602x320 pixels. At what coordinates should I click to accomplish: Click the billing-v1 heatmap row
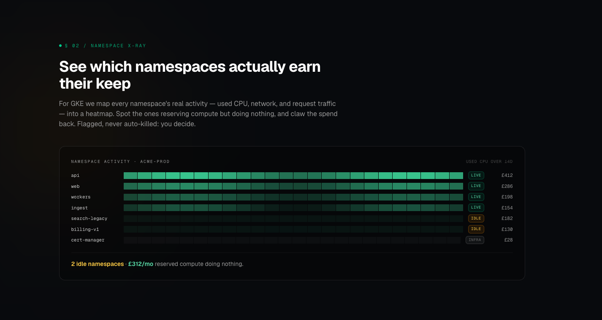(x=293, y=229)
